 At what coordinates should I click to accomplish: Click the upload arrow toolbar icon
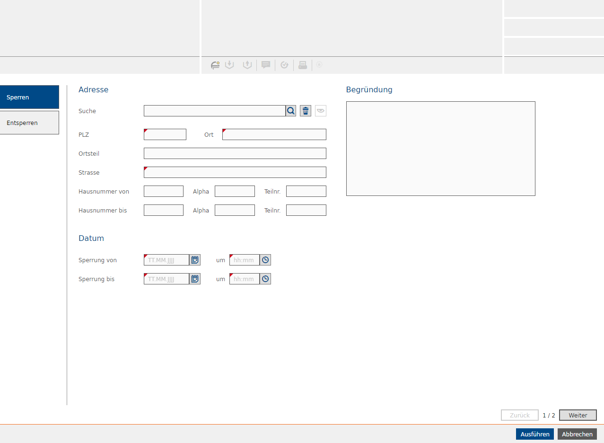(x=247, y=65)
